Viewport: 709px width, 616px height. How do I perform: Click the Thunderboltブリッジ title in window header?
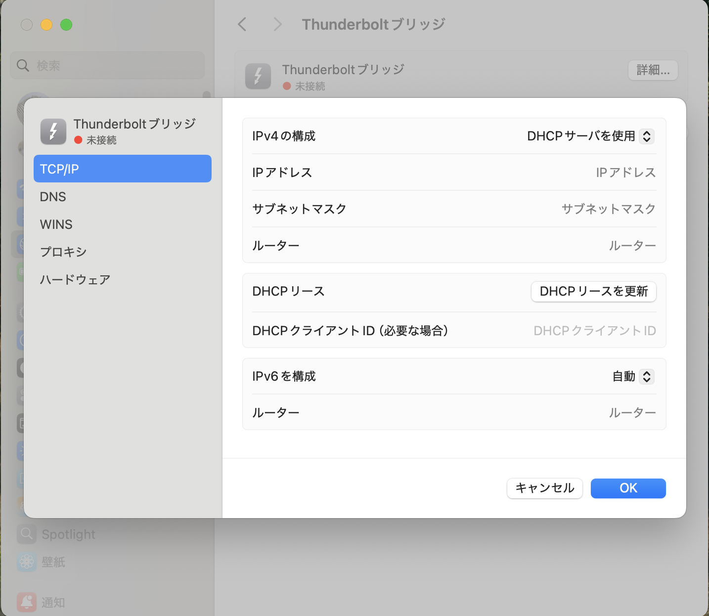click(x=374, y=24)
